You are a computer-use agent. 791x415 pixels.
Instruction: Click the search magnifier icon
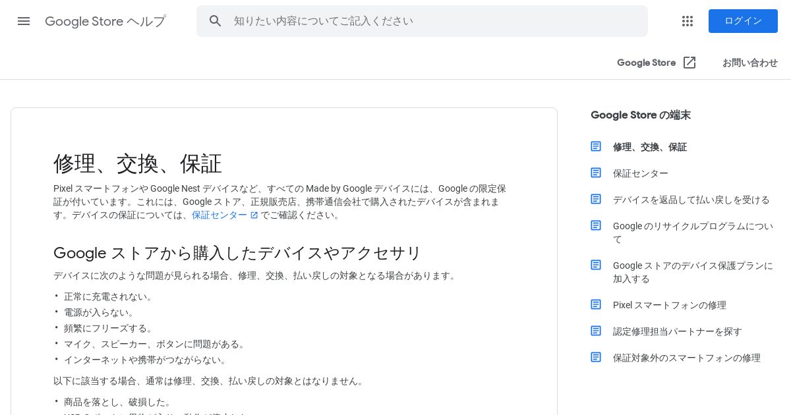(x=216, y=21)
